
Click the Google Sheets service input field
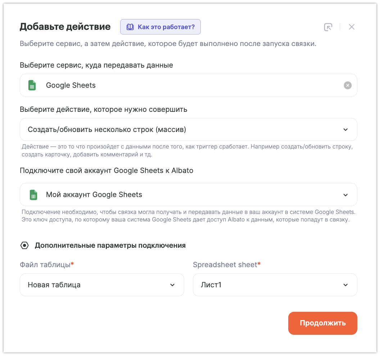click(x=187, y=85)
